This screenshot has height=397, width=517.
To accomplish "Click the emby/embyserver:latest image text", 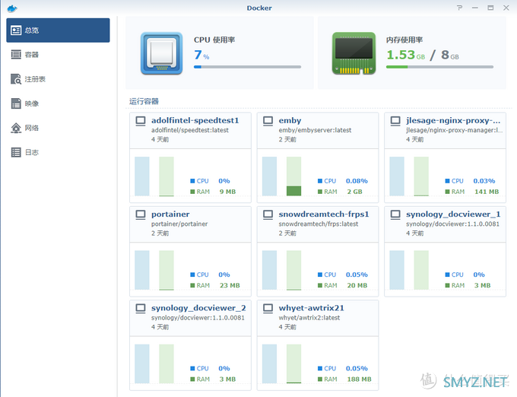I will point(315,130).
